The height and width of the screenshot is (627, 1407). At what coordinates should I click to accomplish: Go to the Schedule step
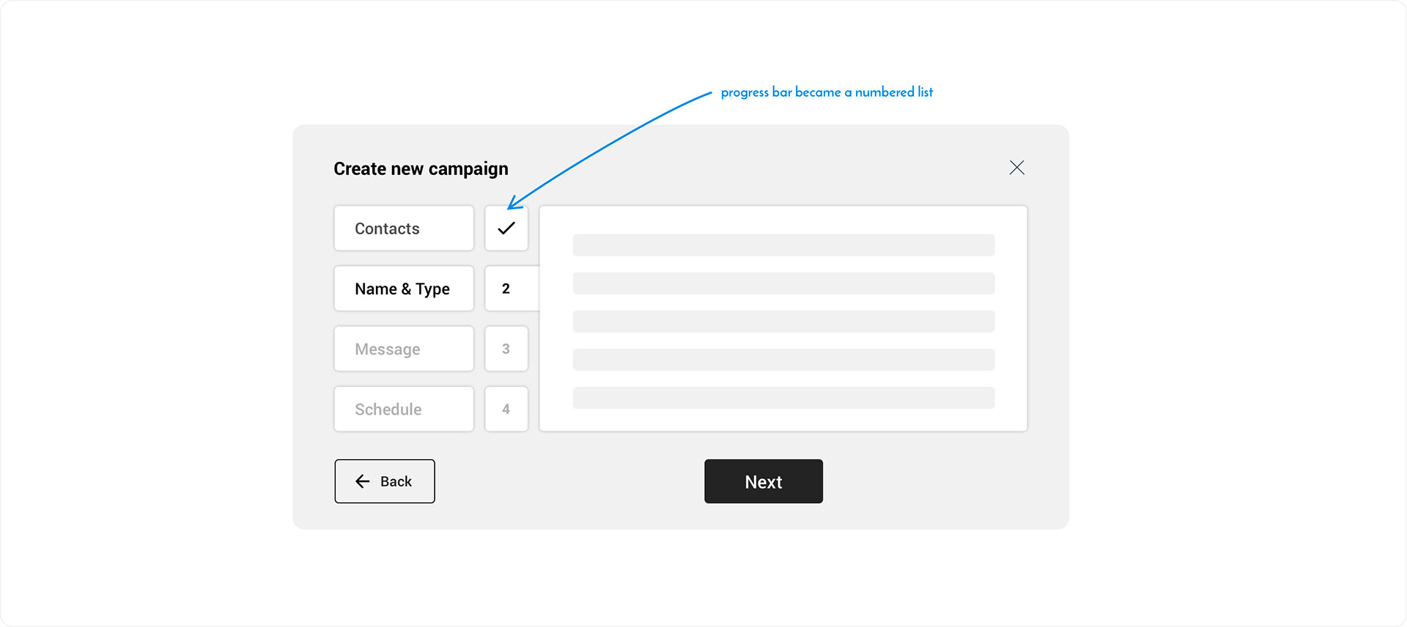[x=404, y=409]
